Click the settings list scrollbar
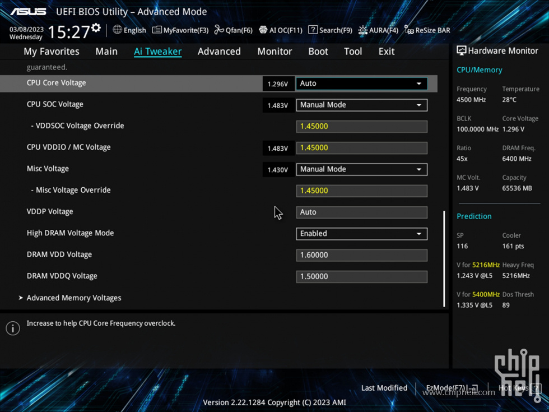549x412 pixels. click(444, 258)
